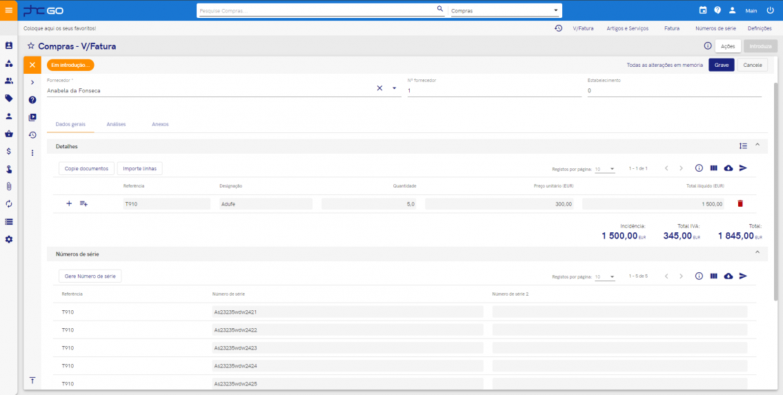
Task: Open Artigos e Serviços shortcut
Action: [x=628, y=28]
